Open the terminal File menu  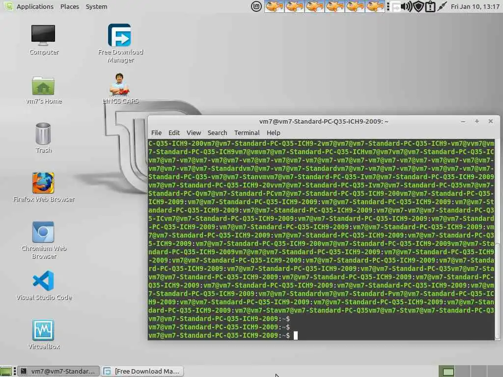156,133
